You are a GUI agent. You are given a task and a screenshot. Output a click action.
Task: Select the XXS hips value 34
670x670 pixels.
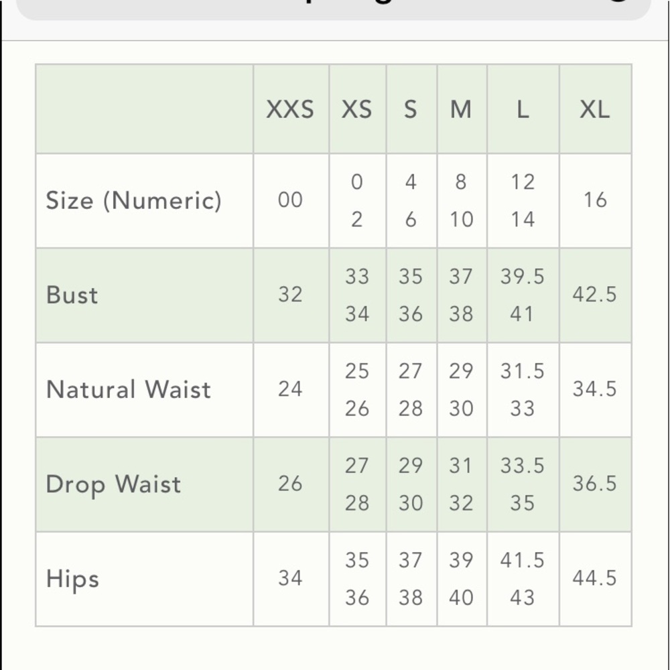pyautogui.click(x=291, y=578)
